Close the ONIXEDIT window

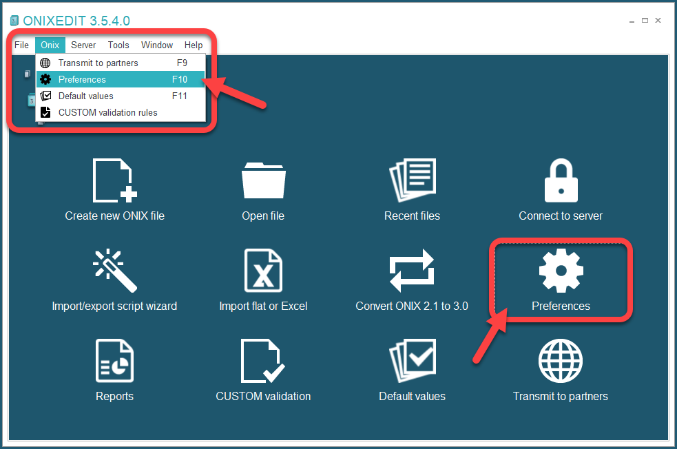point(658,21)
